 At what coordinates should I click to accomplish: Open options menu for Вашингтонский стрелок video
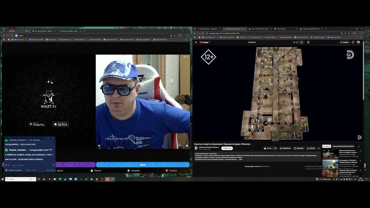(x=360, y=151)
